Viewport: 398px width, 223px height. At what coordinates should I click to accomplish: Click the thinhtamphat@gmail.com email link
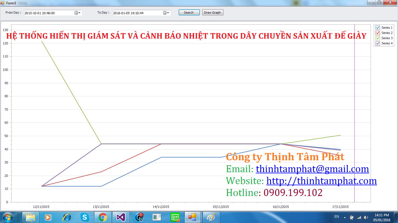coord(312,169)
